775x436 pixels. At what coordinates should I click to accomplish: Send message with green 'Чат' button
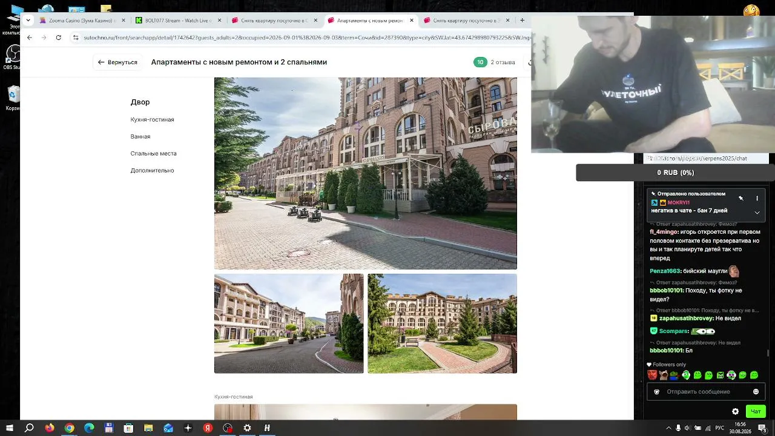pyautogui.click(x=756, y=412)
